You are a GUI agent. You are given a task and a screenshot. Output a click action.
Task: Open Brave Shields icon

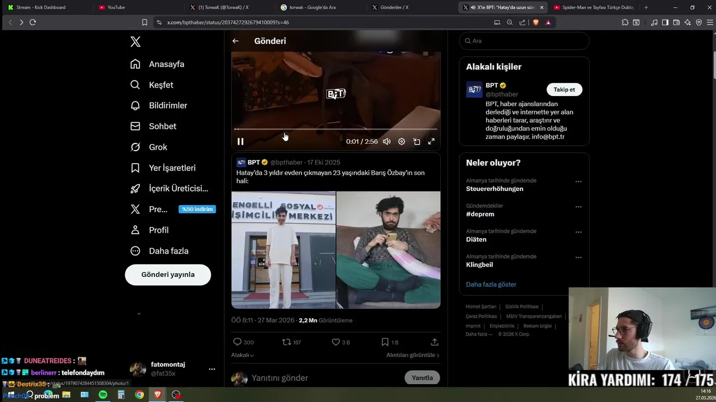[535, 22]
